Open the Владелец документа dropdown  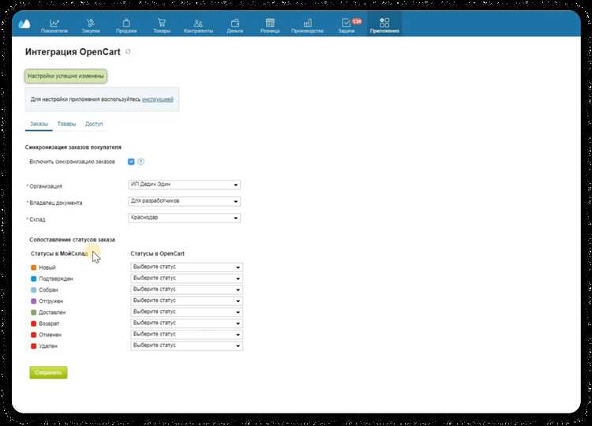[184, 201]
